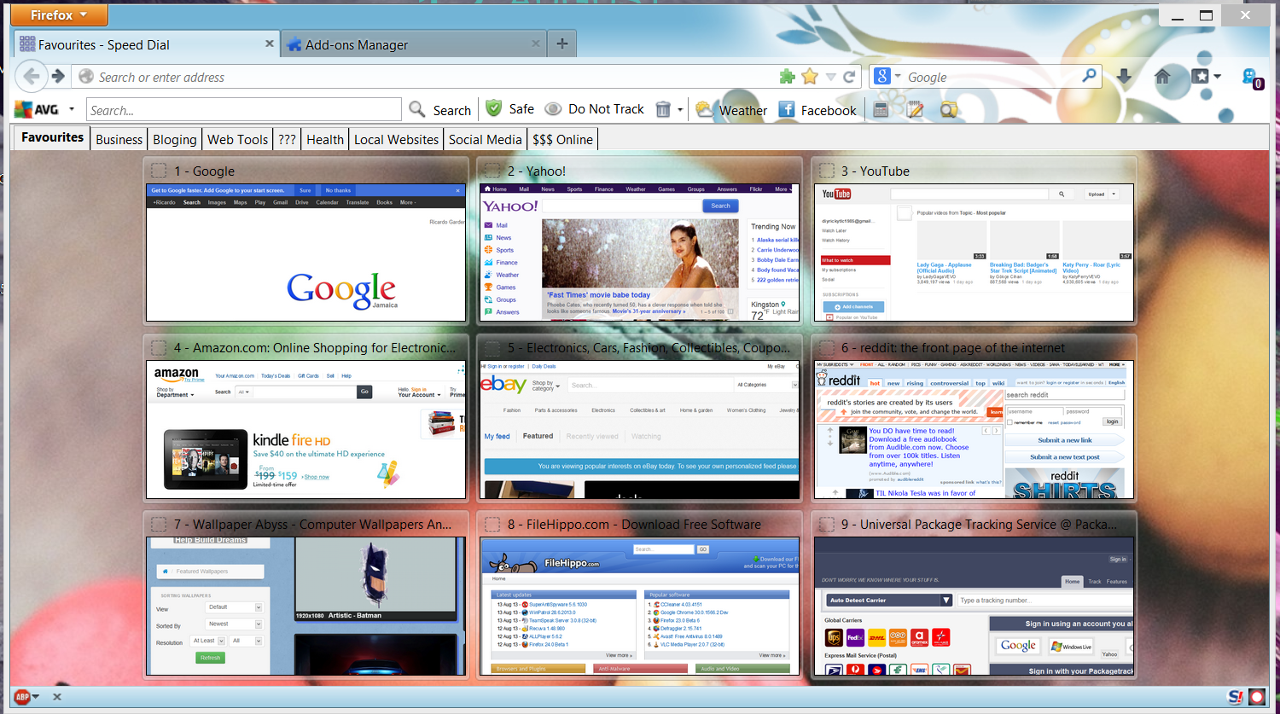Image resolution: width=1280 pixels, height=714 pixels.
Task: Tick the checkbox on the 1 - Google dial
Action: (159, 171)
